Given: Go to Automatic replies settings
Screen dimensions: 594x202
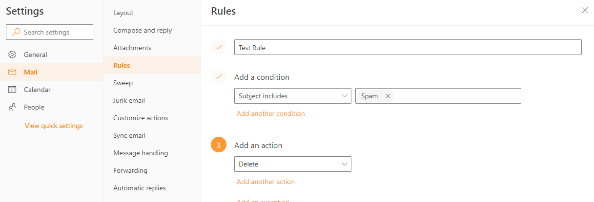Looking at the screenshot, I should pos(139,188).
